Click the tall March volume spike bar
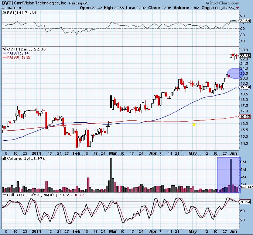The image size is (253, 235). coord(111,175)
